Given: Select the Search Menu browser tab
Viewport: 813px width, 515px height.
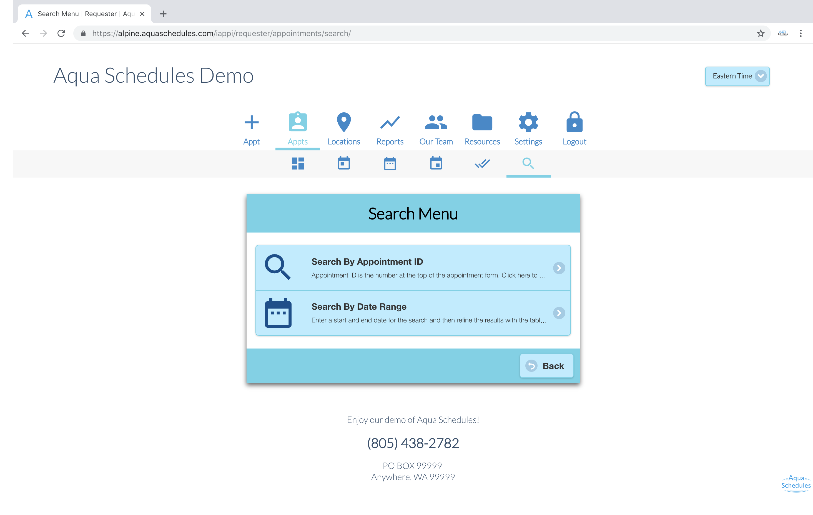Looking at the screenshot, I should click(x=84, y=14).
